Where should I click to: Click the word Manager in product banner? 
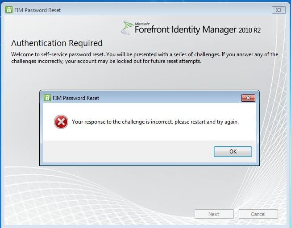coord(219,30)
